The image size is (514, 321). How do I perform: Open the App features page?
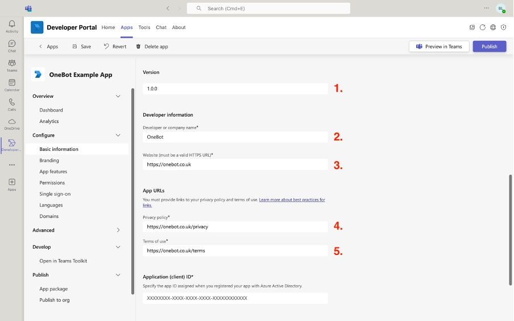(x=53, y=171)
